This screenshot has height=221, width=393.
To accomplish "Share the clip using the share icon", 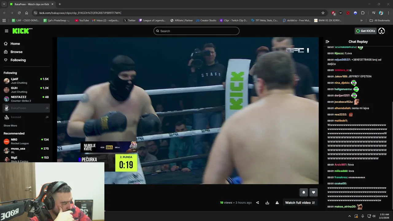I will click(x=258, y=203).
